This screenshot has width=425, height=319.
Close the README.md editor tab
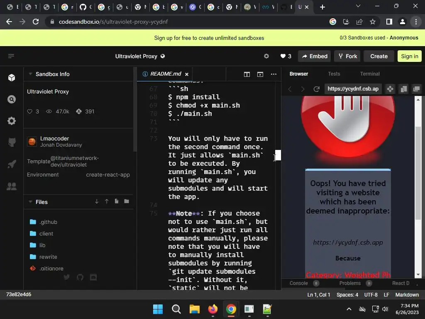pos(186,74)
